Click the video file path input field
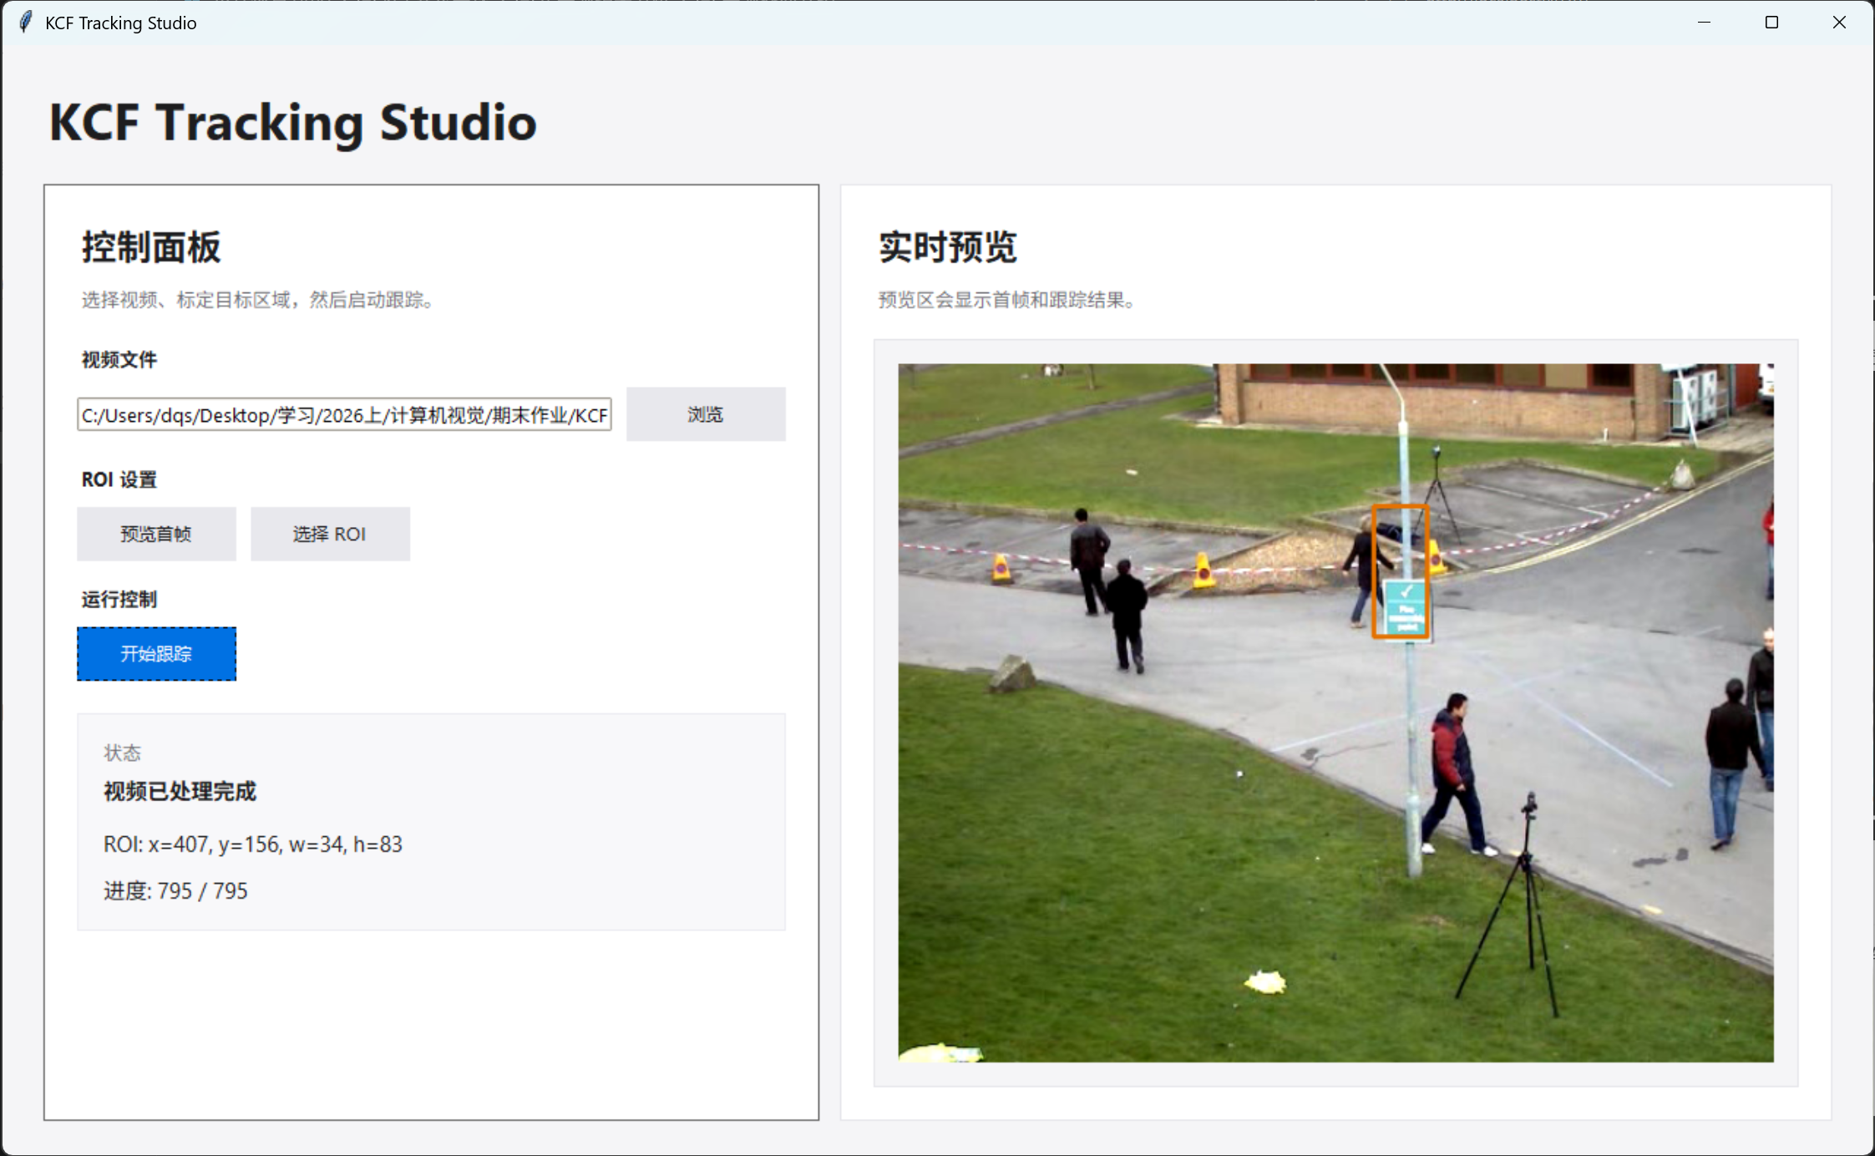This screenshot has width=1875, height=1156. click(344, 414)
